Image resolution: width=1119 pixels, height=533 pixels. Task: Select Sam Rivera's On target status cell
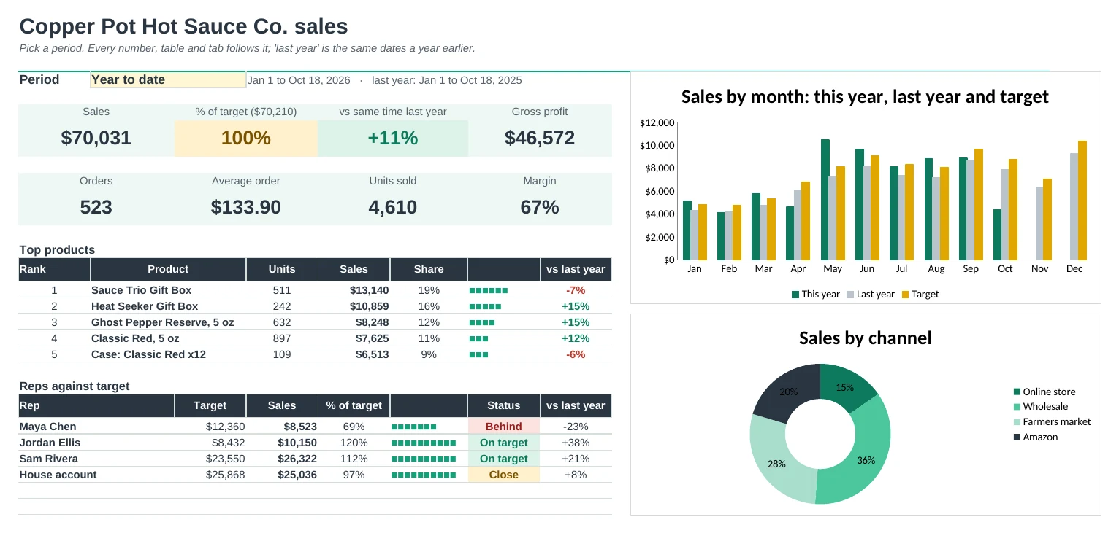[x=504, y=459]
